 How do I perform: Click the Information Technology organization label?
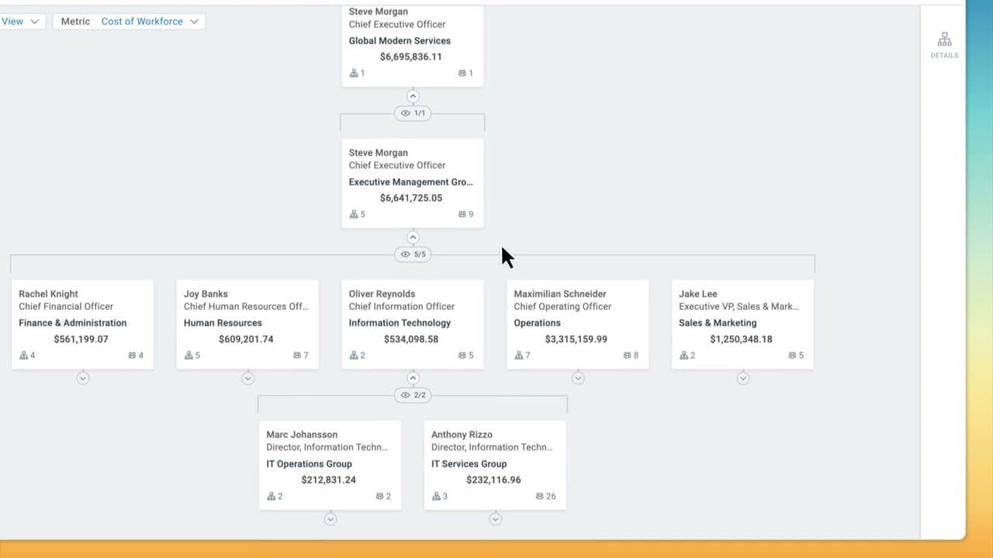pos(400,323)
